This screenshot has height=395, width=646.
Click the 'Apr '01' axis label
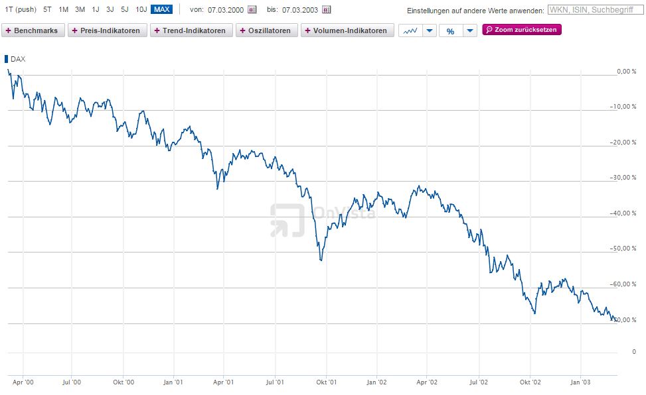[223, 382]
